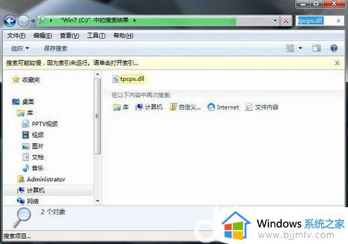Click the tpcps.dll file icon
The width and height of the screenshot is (348, 244).
click(x=115, y=79)
